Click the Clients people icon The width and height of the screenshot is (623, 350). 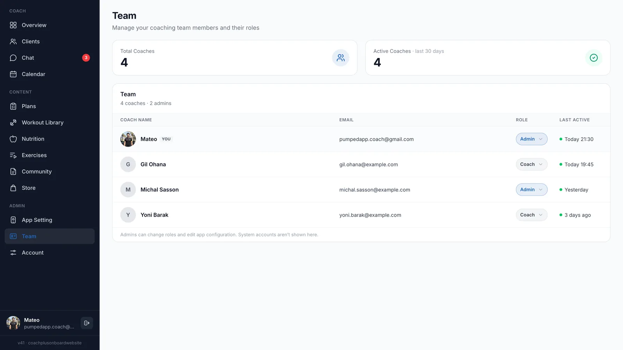tap(13, 41)
